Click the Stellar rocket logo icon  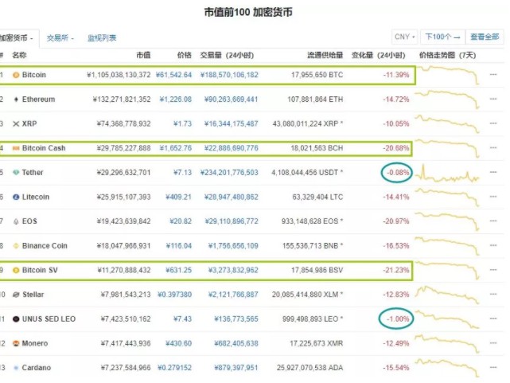(16, 295)
